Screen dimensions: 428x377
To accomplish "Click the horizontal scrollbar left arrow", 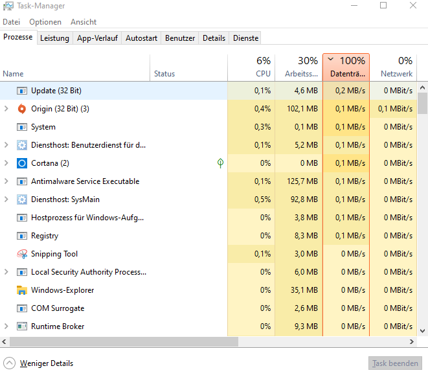I will (4, 342).
